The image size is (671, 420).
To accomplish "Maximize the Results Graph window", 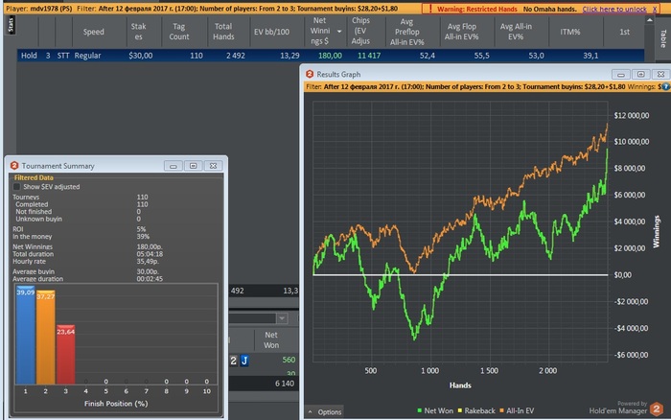I will 640,75.
